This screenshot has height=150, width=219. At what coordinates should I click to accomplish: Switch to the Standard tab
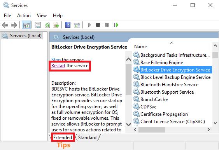tap(87, 138)
